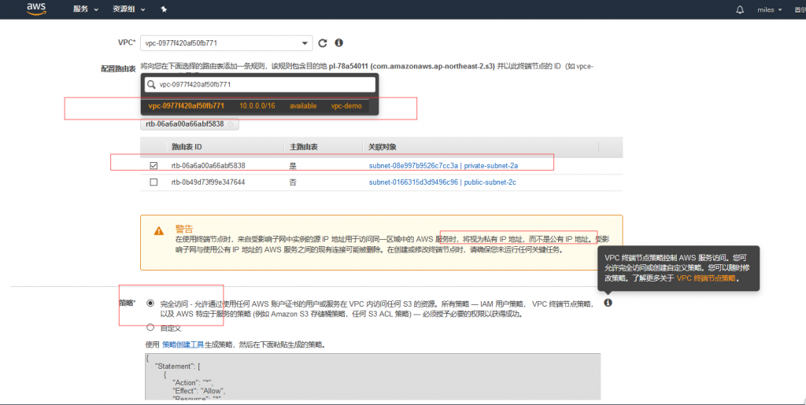
Task: Click the policy info icon under tooltip
Action: (608, 303)
